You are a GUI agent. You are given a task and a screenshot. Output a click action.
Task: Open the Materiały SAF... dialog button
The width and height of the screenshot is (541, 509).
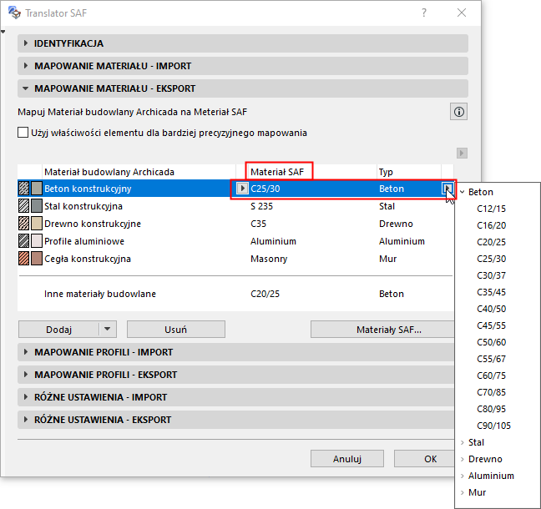(382, 330)
